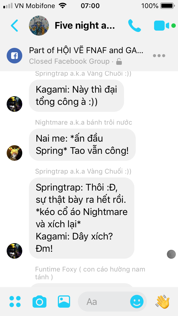Image resolution: width=178 pixels, height=316 pixels.
Task: Select the 'Dây xích? Đm!' message bubble
Action: point(82,218)
